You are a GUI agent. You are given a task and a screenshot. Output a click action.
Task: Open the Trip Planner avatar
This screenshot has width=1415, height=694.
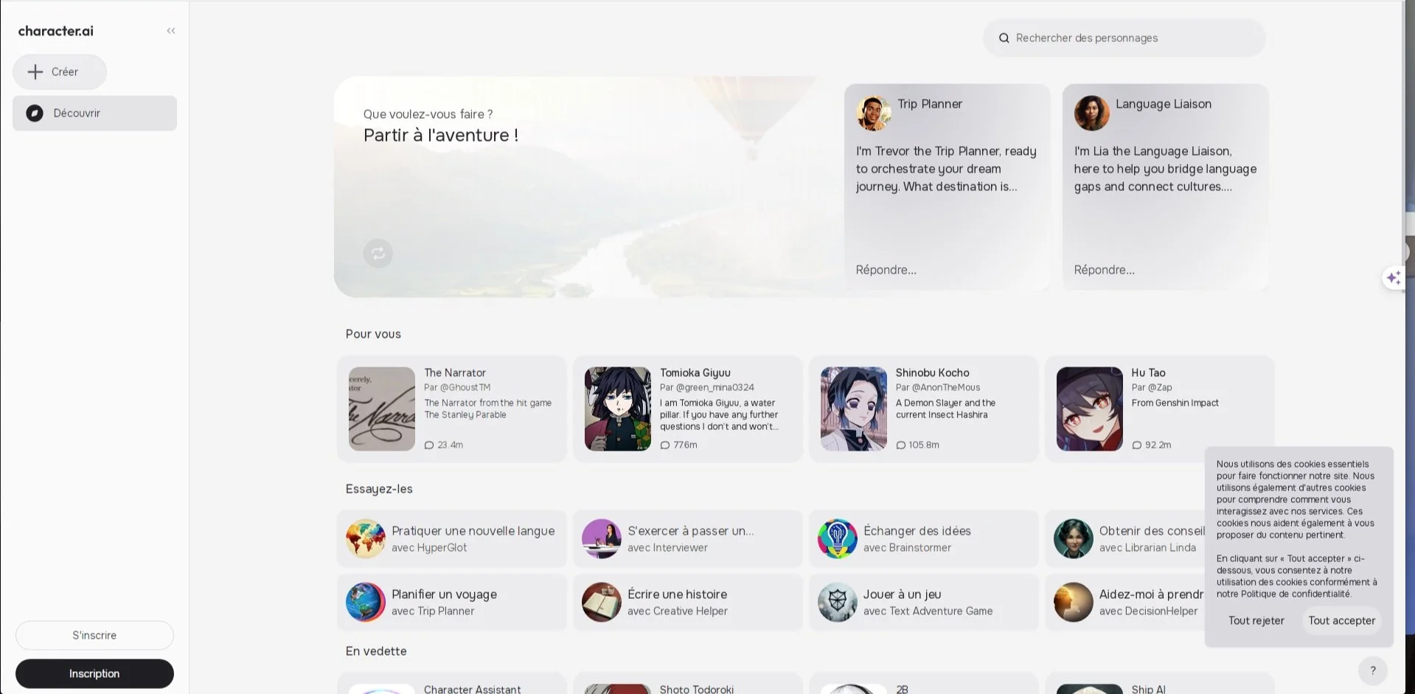pyautogui.click(x=874, y=113)
